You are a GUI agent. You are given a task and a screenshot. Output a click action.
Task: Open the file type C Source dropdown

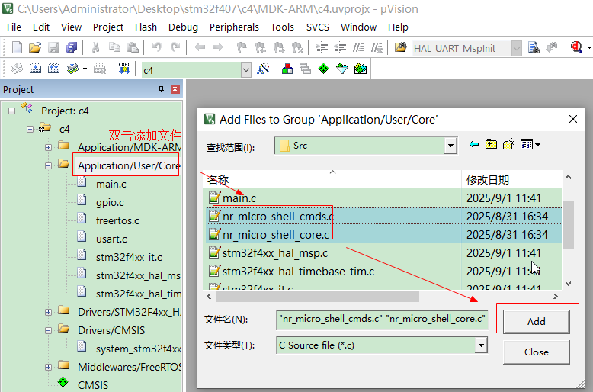pos(481,345)
